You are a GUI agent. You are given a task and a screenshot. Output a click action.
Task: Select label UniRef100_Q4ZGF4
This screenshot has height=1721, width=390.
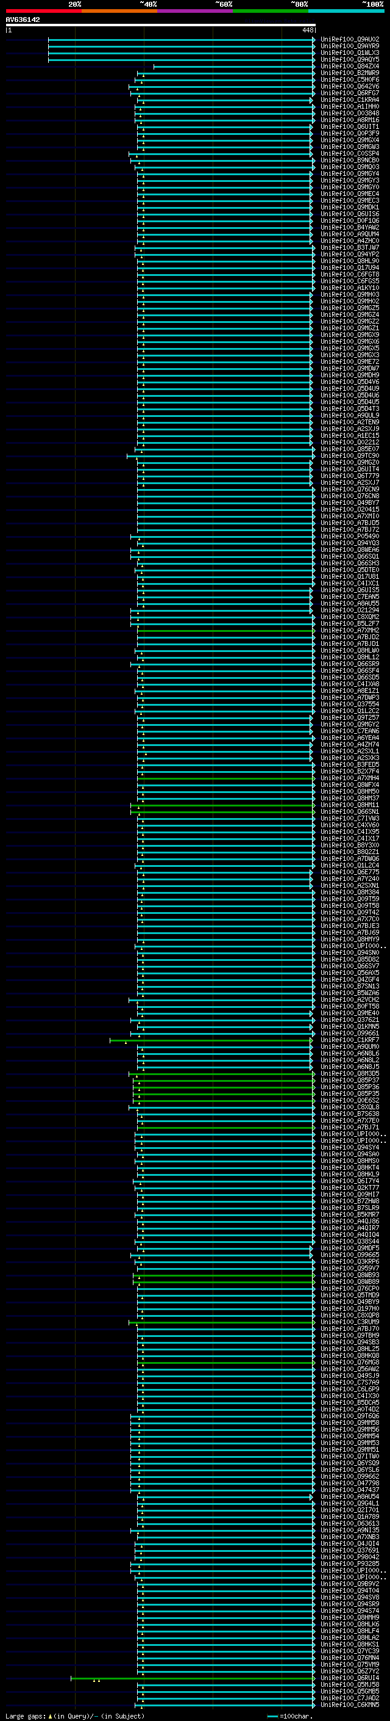pos(350,979)
